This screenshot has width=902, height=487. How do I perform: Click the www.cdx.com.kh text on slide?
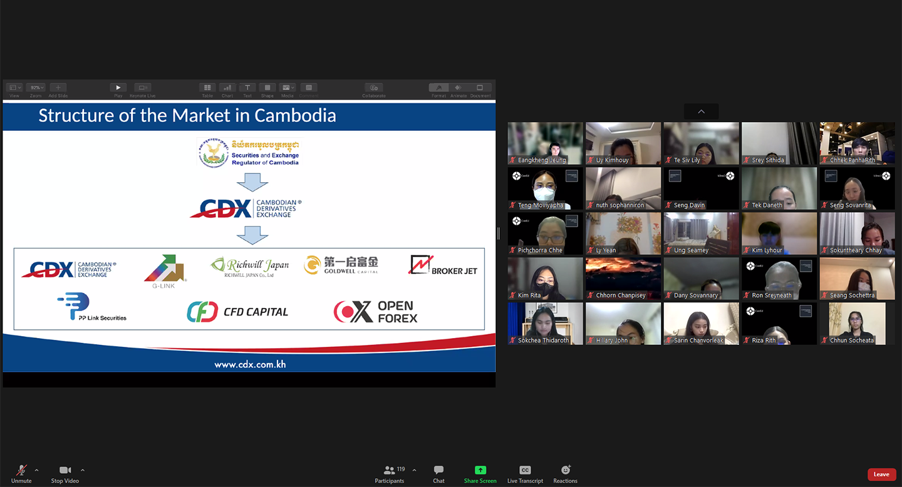tap(250, 364)
